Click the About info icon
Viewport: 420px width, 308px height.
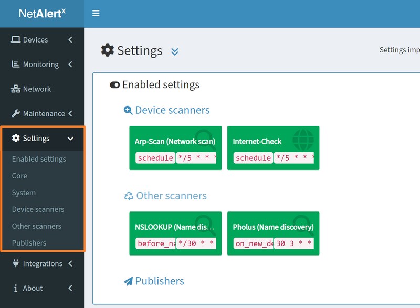click(16, 288)
